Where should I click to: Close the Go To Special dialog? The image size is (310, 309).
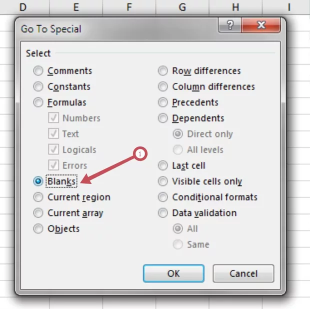(260, 26)
